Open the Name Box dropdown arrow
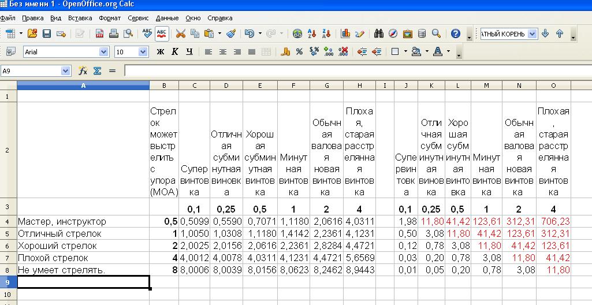The height and width of the screenshot is (305, 592). pyautogui.click(x=65, y=71)
